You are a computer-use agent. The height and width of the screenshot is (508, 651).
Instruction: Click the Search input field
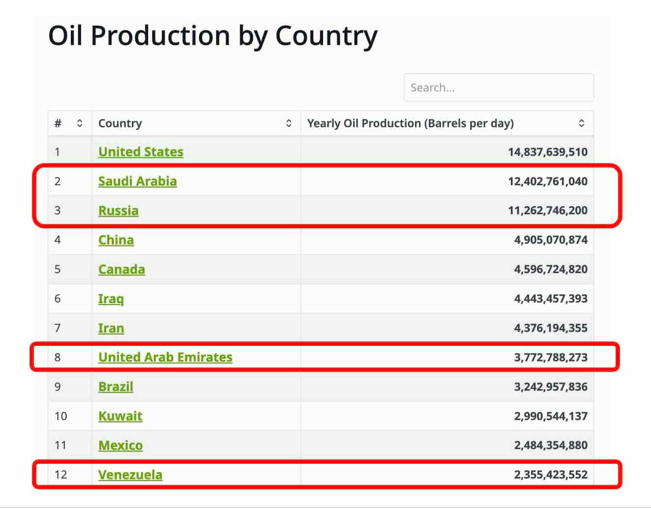(x=499, y=87)
